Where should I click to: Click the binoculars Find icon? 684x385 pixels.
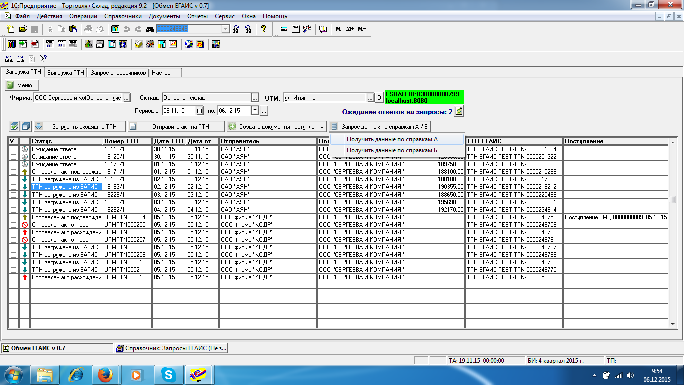point(150,29)
